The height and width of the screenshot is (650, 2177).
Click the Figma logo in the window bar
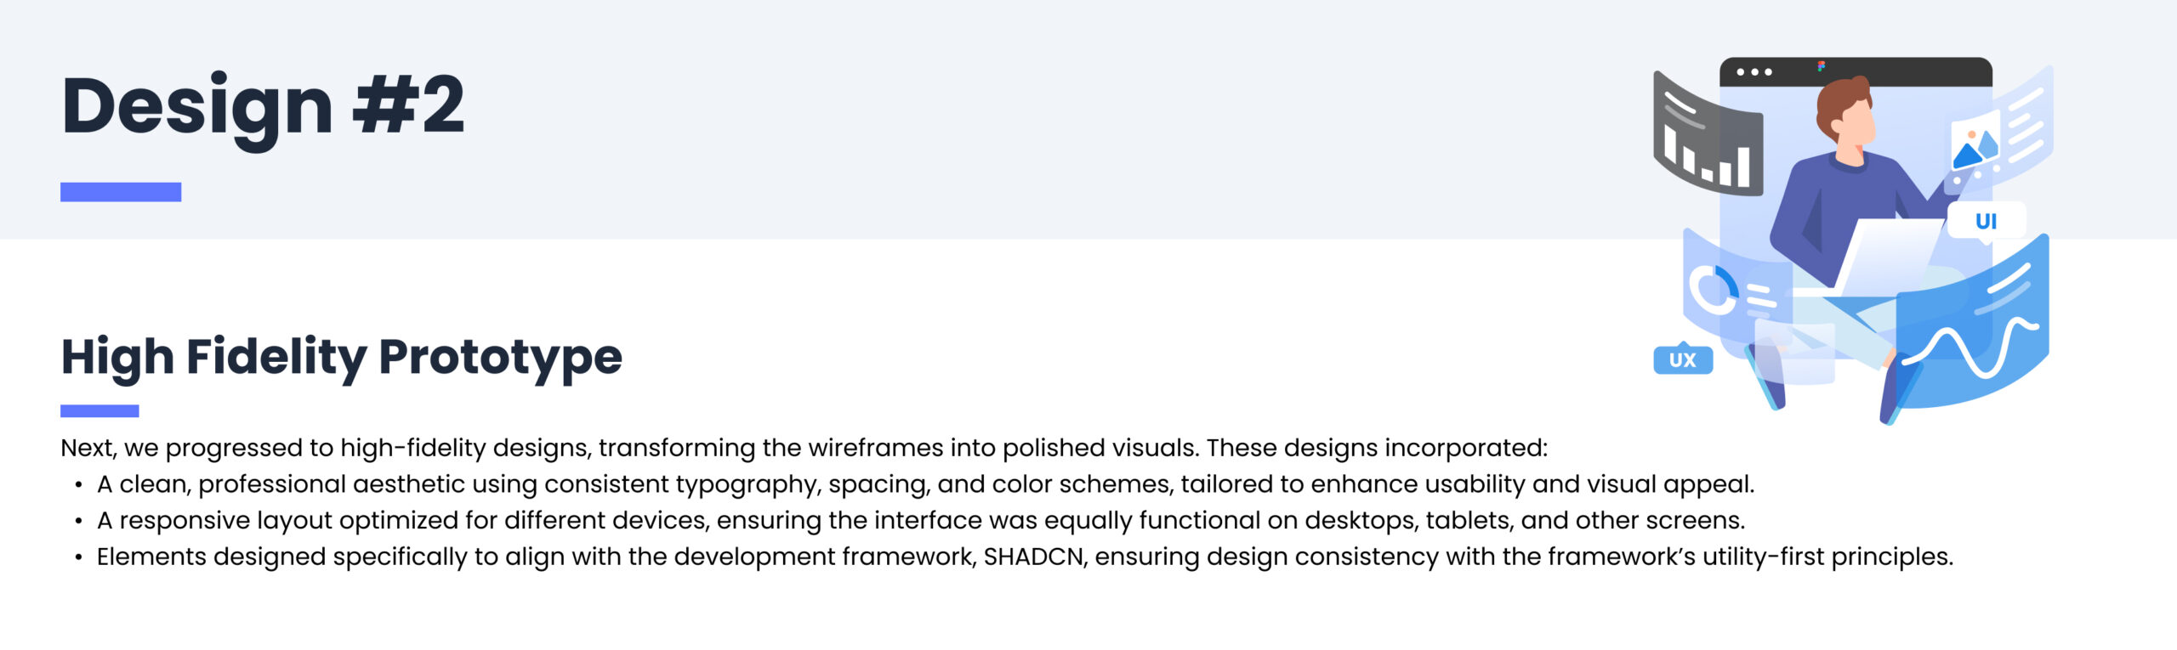tap(1821, 66)
